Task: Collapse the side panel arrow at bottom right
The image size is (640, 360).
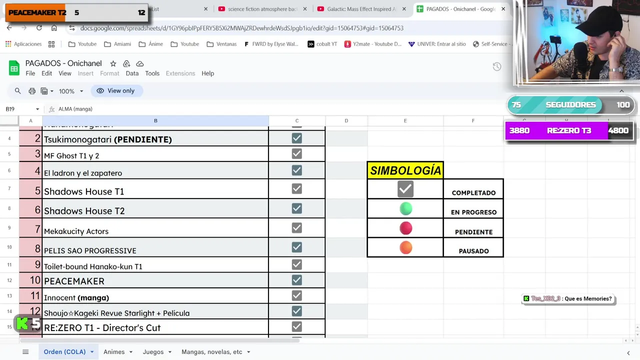Action: click(x=628, y=352)
